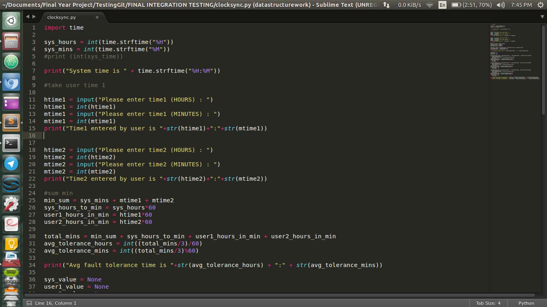Open the En keyboard layout indicator
The width and height of the screenshot is (547, 307).
click(x=442, y=5)
